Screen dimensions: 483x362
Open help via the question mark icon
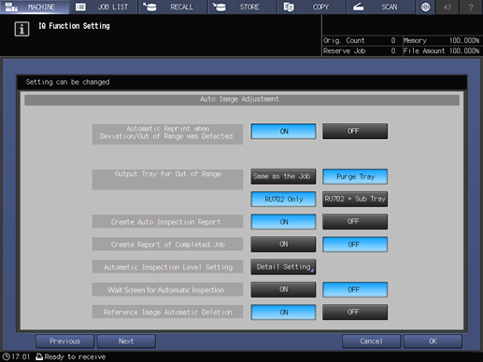point(471,7)
